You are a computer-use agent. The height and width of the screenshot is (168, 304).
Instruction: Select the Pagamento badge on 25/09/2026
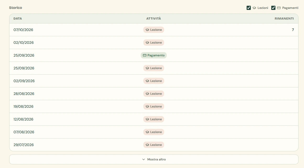154,55
